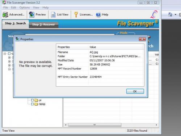Viewport: 181px width, 136px height.
Task: Click the Properties dialog title icon
Action: point(17,39)
